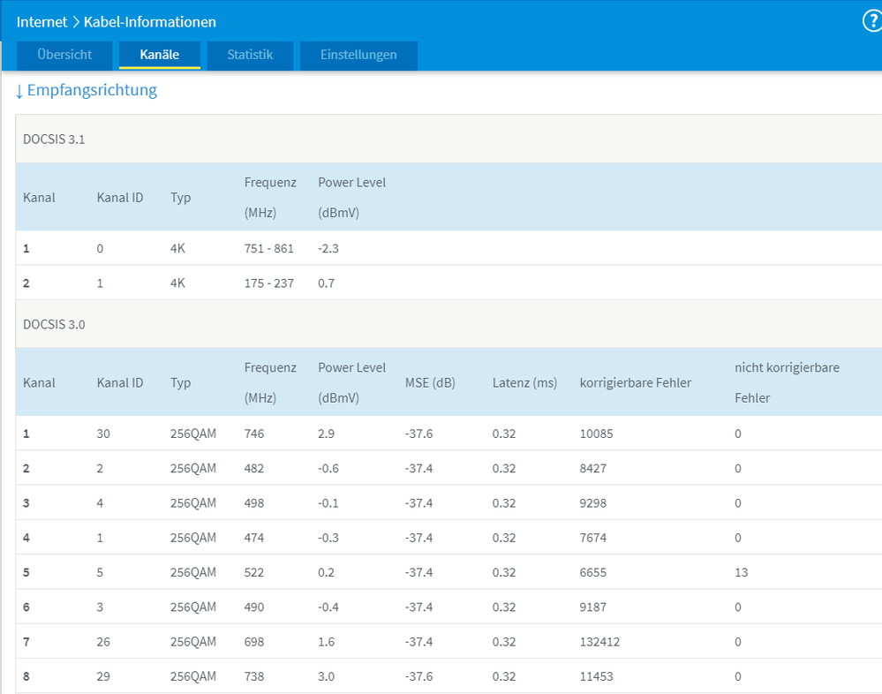Screen dimensions: 882x694
Task: Click power level -0.1 cell
Action: click(x=328, y=503)
